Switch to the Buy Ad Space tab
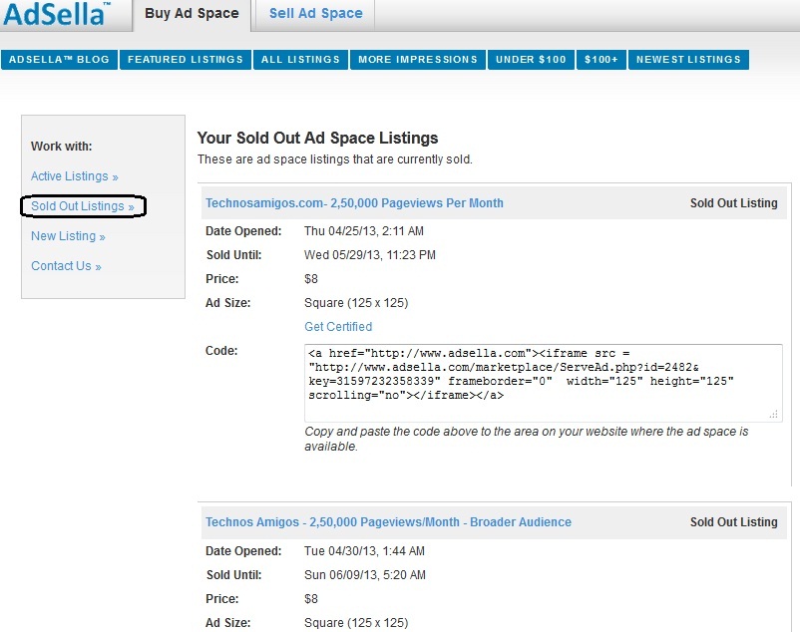Viewport: 800px width, 632px height. 191,14
